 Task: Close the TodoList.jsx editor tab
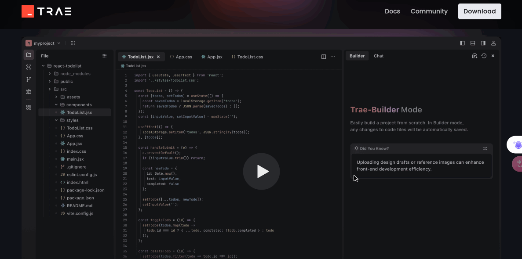pyautogui.click(x=158, y=57)
